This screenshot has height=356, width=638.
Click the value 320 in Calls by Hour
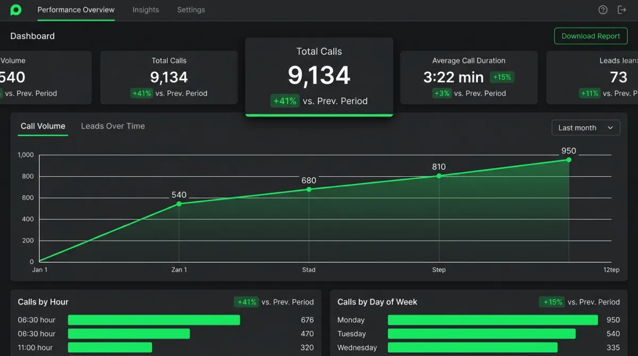(x=307, y=347)
